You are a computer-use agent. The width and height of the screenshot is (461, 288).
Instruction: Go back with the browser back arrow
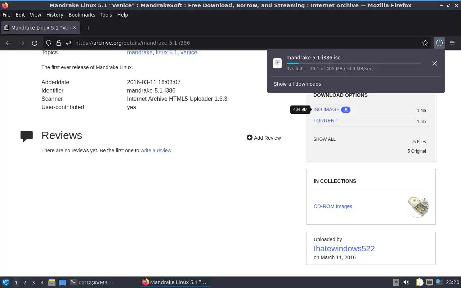click(9, 43)
